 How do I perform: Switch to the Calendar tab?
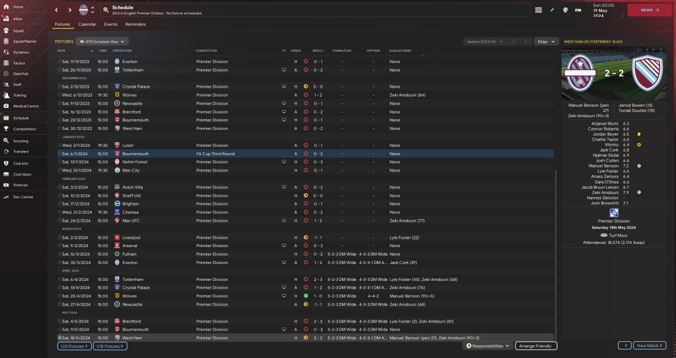(87, 24)
